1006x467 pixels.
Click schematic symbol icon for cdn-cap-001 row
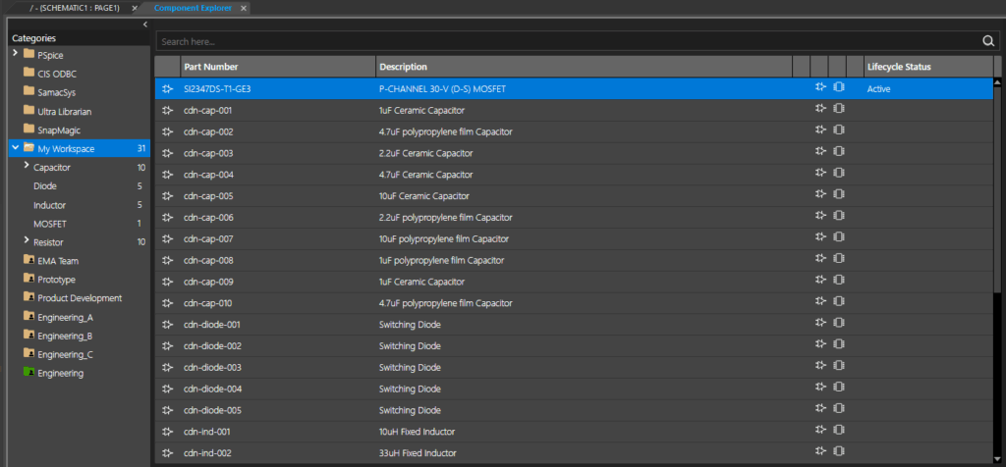pos(820,110)
